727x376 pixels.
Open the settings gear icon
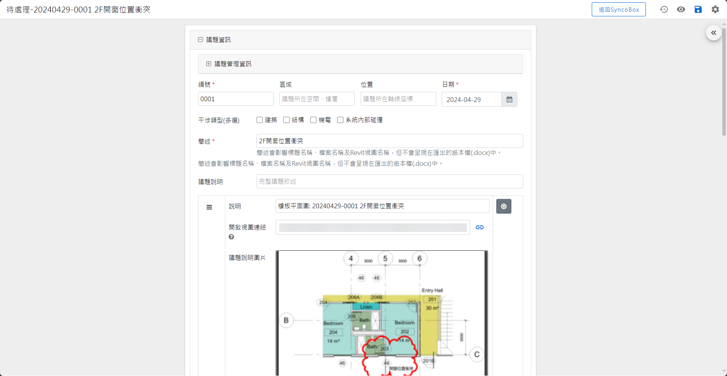[x=715, y=9]
